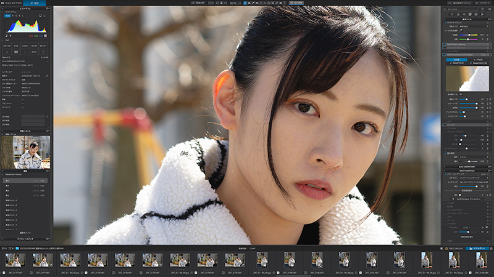Click the 1:1 zoom icon
Viewport: 494px width, 277px height.
pos(225,3)
